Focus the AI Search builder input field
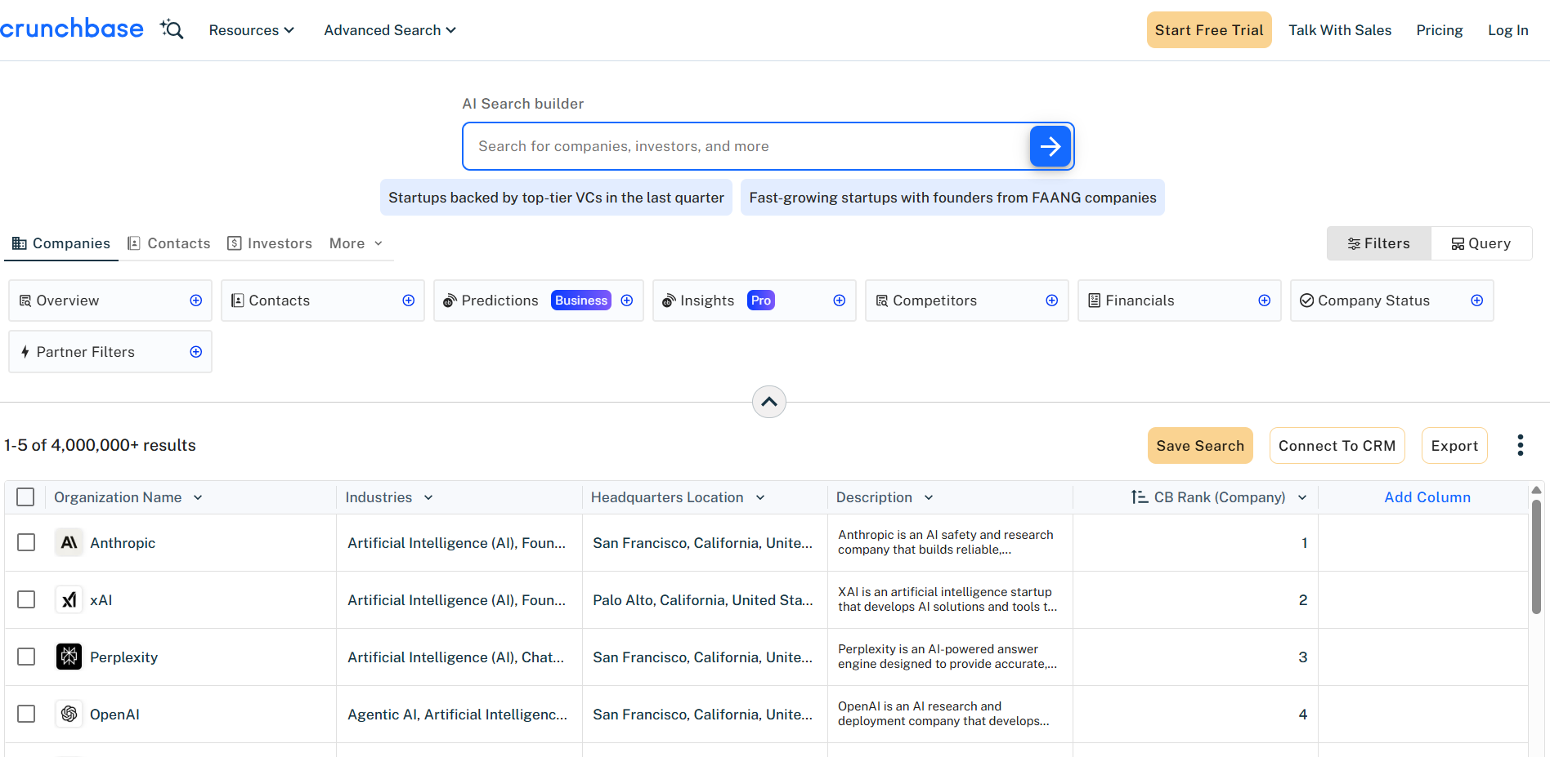The width and height of the screenshot is (1550, 757). 746,146
